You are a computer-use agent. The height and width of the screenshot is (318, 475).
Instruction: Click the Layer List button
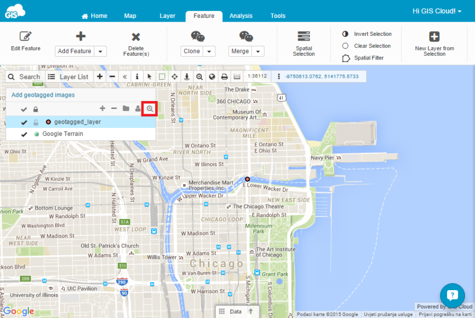69,77
